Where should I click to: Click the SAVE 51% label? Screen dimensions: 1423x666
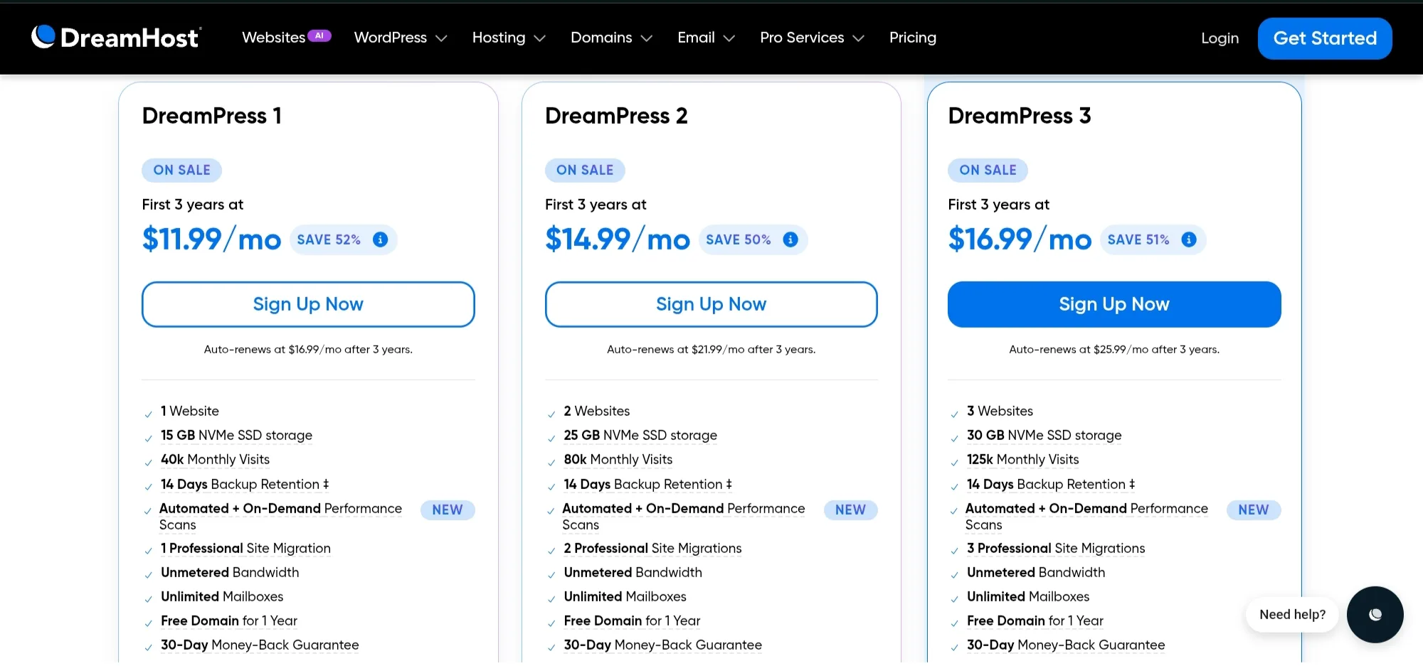click(x=1138, y=240)
